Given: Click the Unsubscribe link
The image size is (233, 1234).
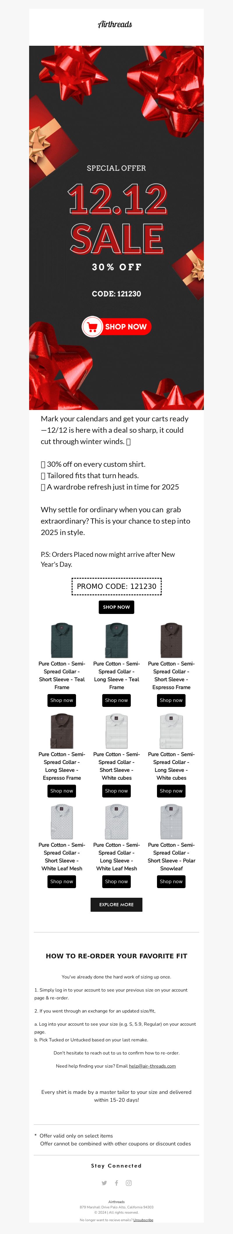Looking at the screenshot, I should (x=143, y=1220).
